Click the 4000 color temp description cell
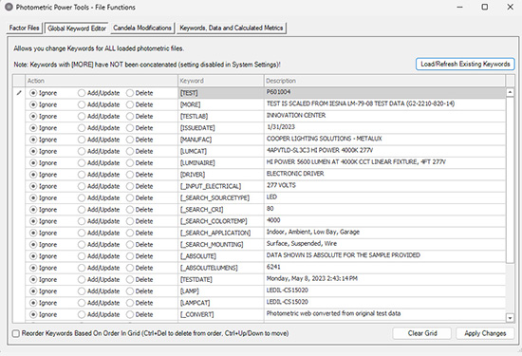This screenshot has height=356, width=522. point(384,221)
